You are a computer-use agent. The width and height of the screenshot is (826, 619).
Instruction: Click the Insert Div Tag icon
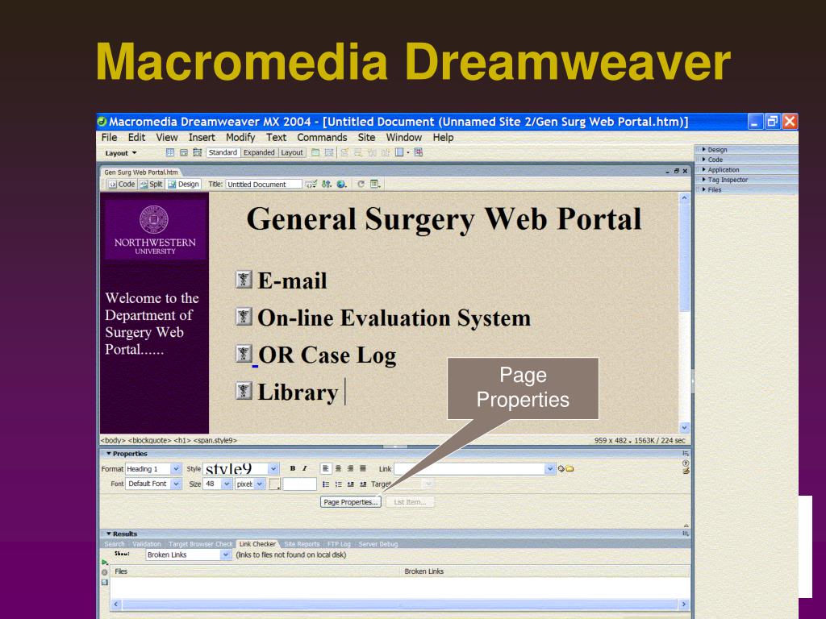(x=184, y=152)
